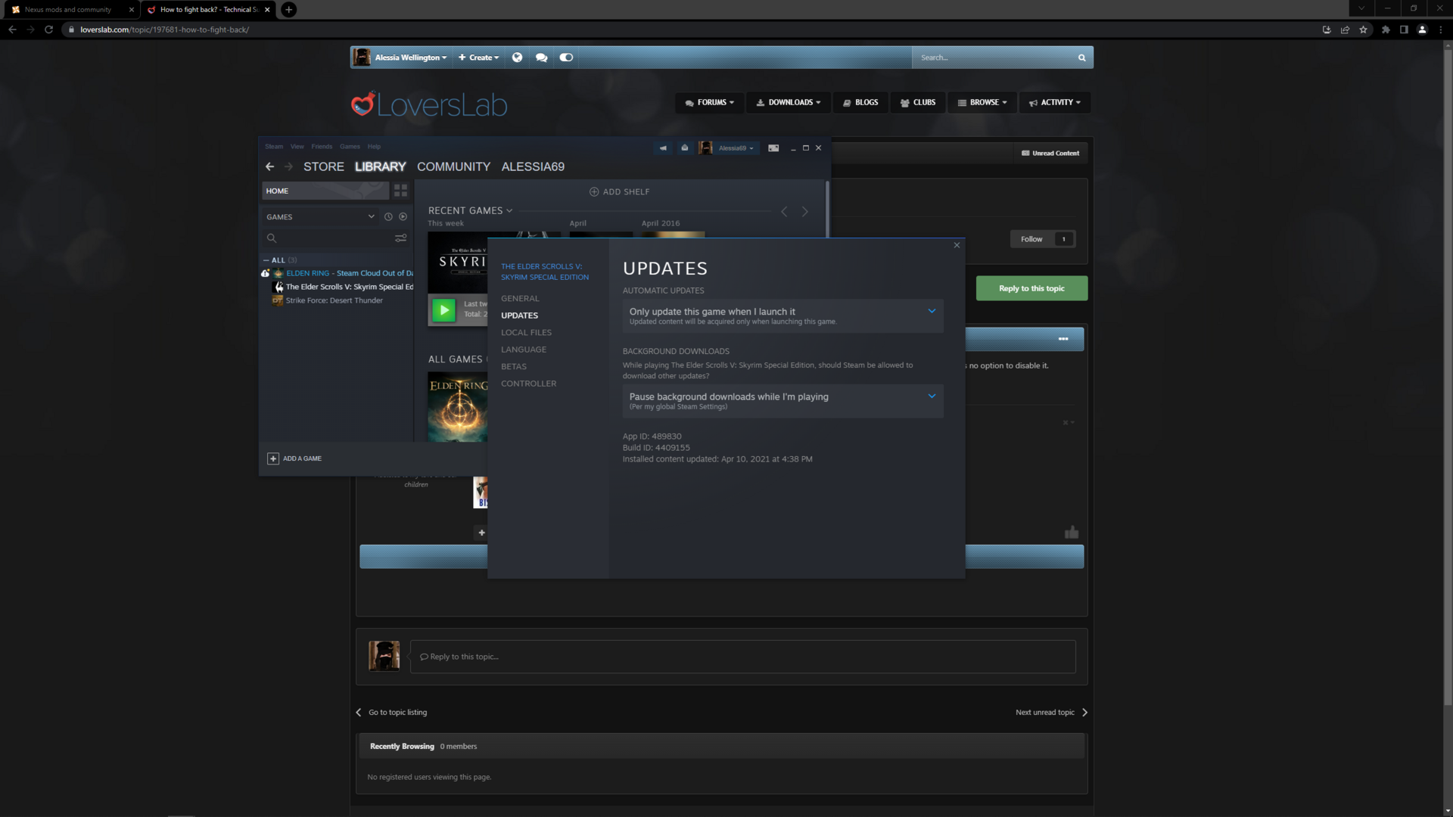This screenshot has height=817, width=1453.
Task: Click the Reply to this topic text field
Action: pyautogui.click(x=742, y=657)
